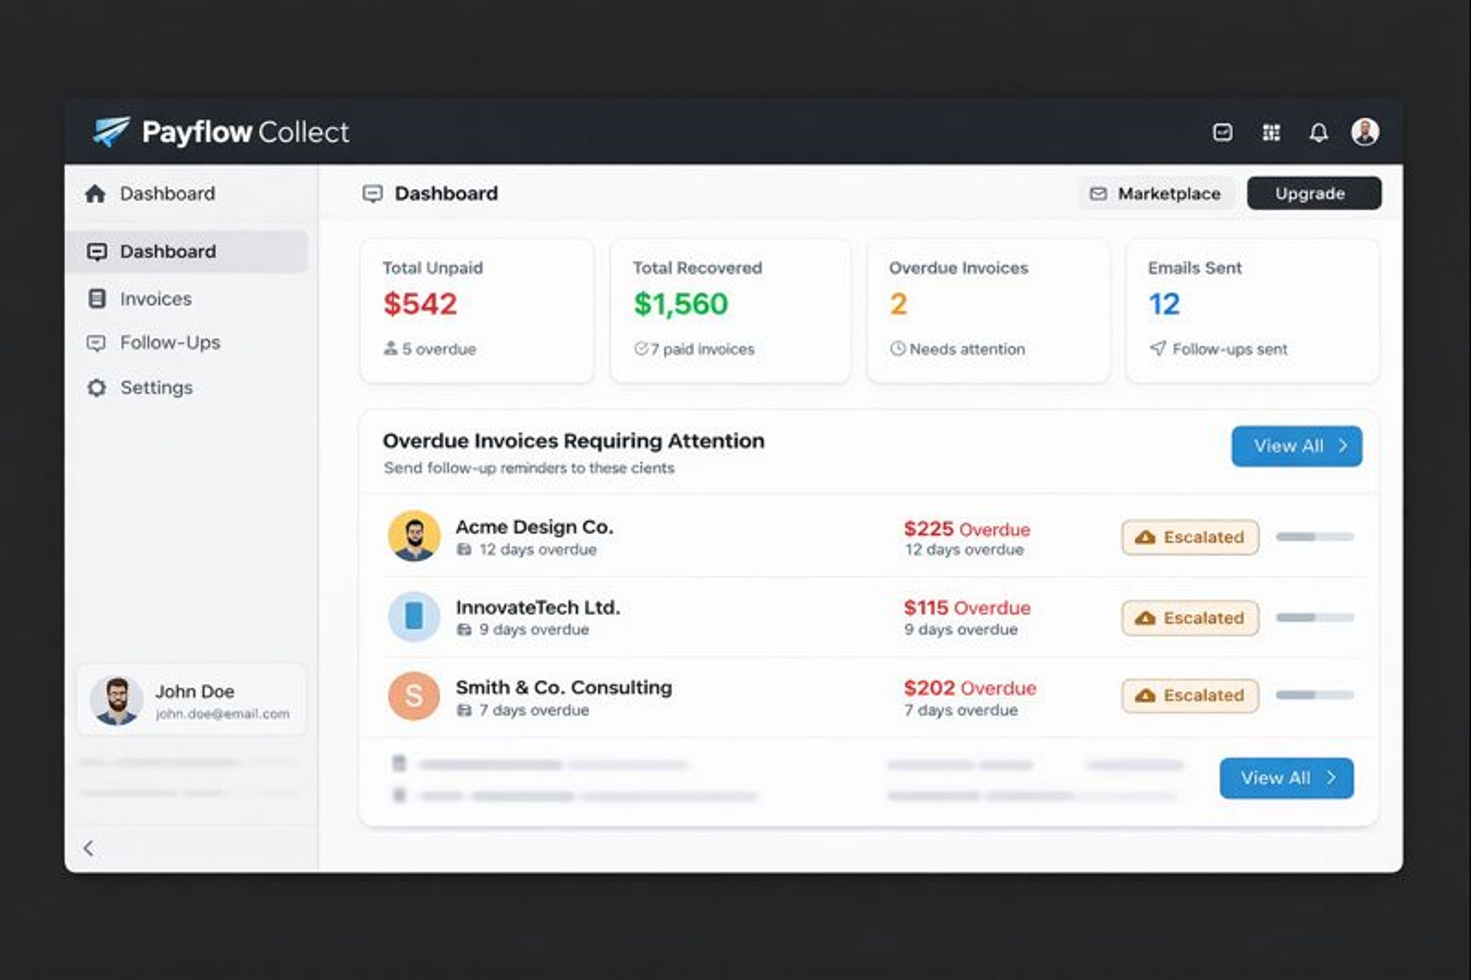Click the Total Recovered $1,560 amount

(x=681, y=304)
